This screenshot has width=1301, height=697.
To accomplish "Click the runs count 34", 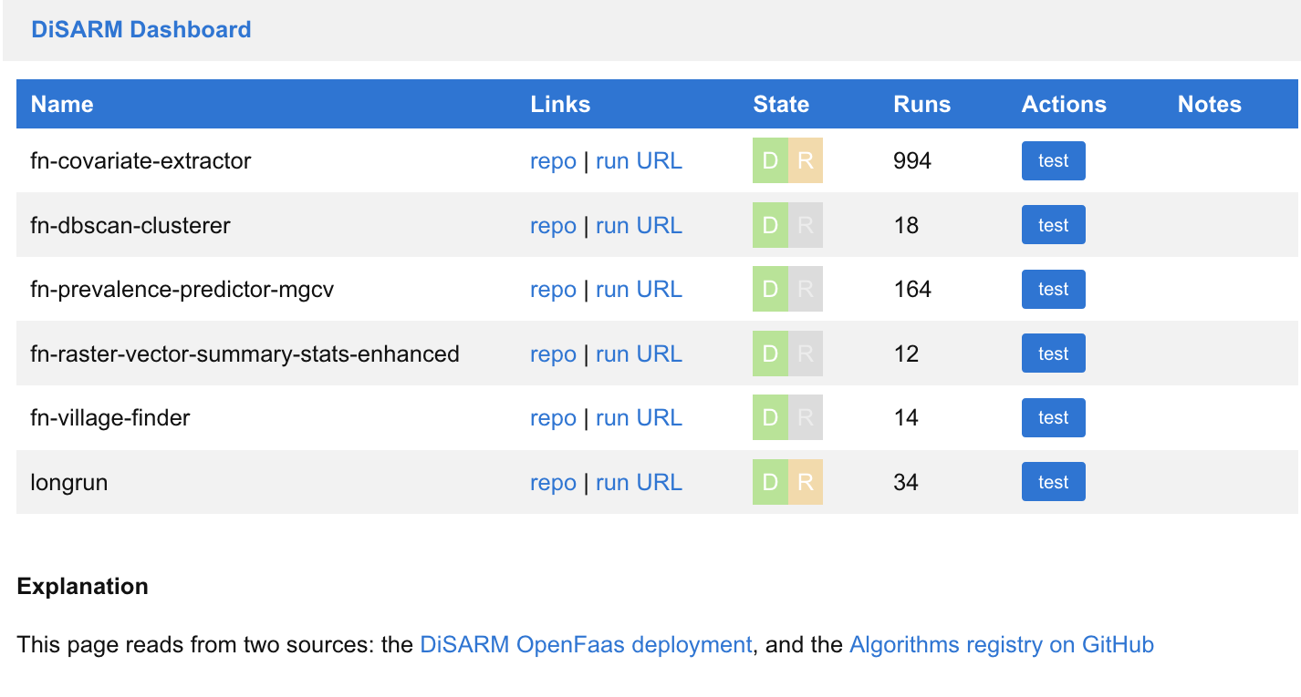I will click(x=906, y=482).
